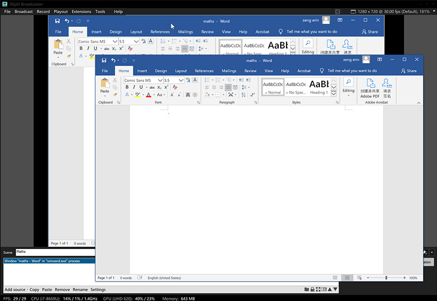Image resolution: width=437 pixels, height=301 pixels.
Task: Move source down with XSplit down arrow
Action: (335, 289)
